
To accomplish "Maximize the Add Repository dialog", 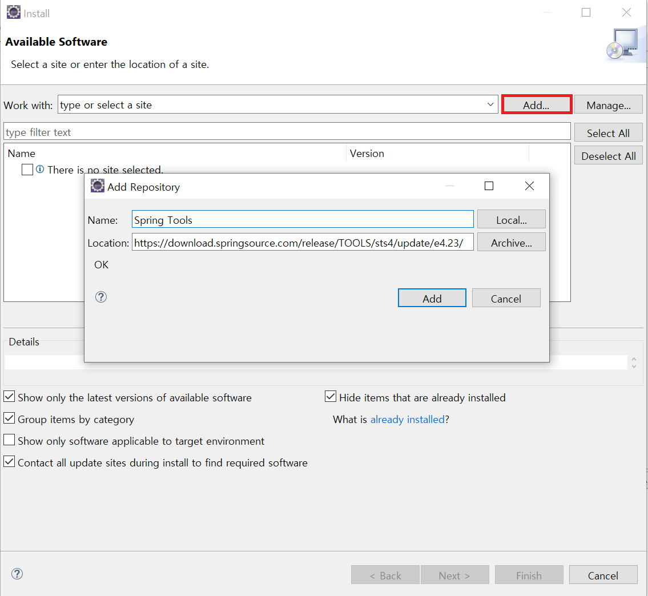I will [489, 186].
